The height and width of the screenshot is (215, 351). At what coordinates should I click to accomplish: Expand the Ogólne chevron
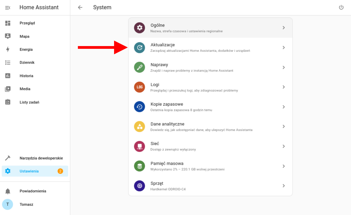coord(284,28)
